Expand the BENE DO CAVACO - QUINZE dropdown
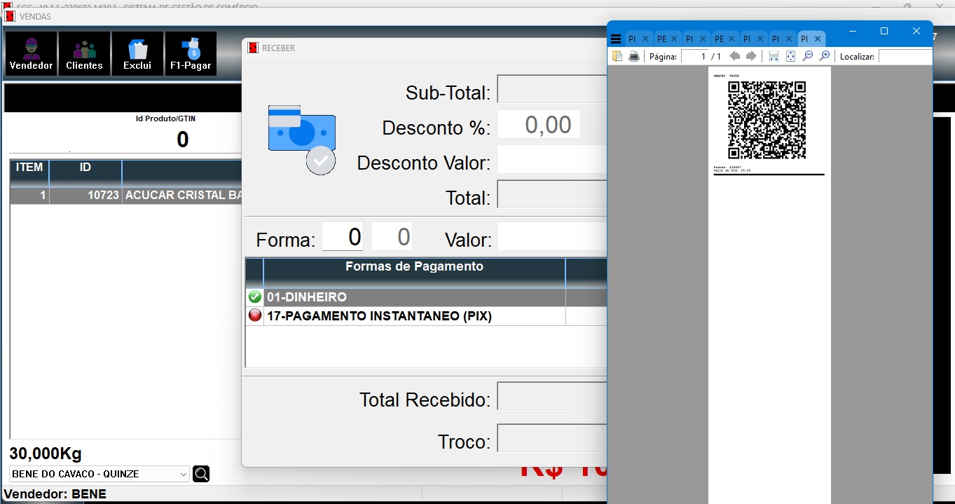 point(184,474)
